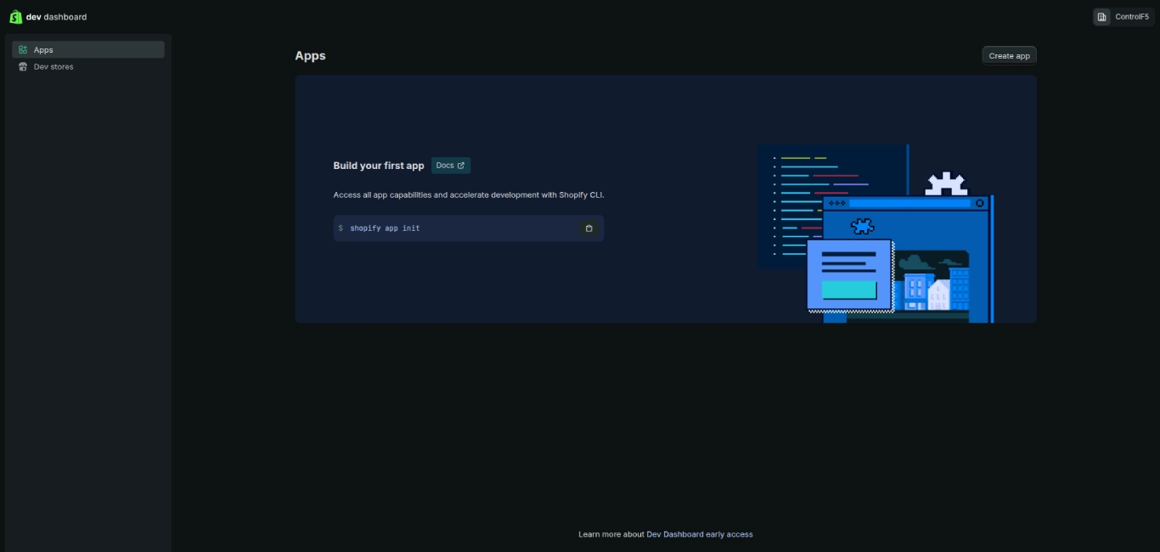Click the app illustration image
The image size is (1160, 552).
tap(876, 234)
